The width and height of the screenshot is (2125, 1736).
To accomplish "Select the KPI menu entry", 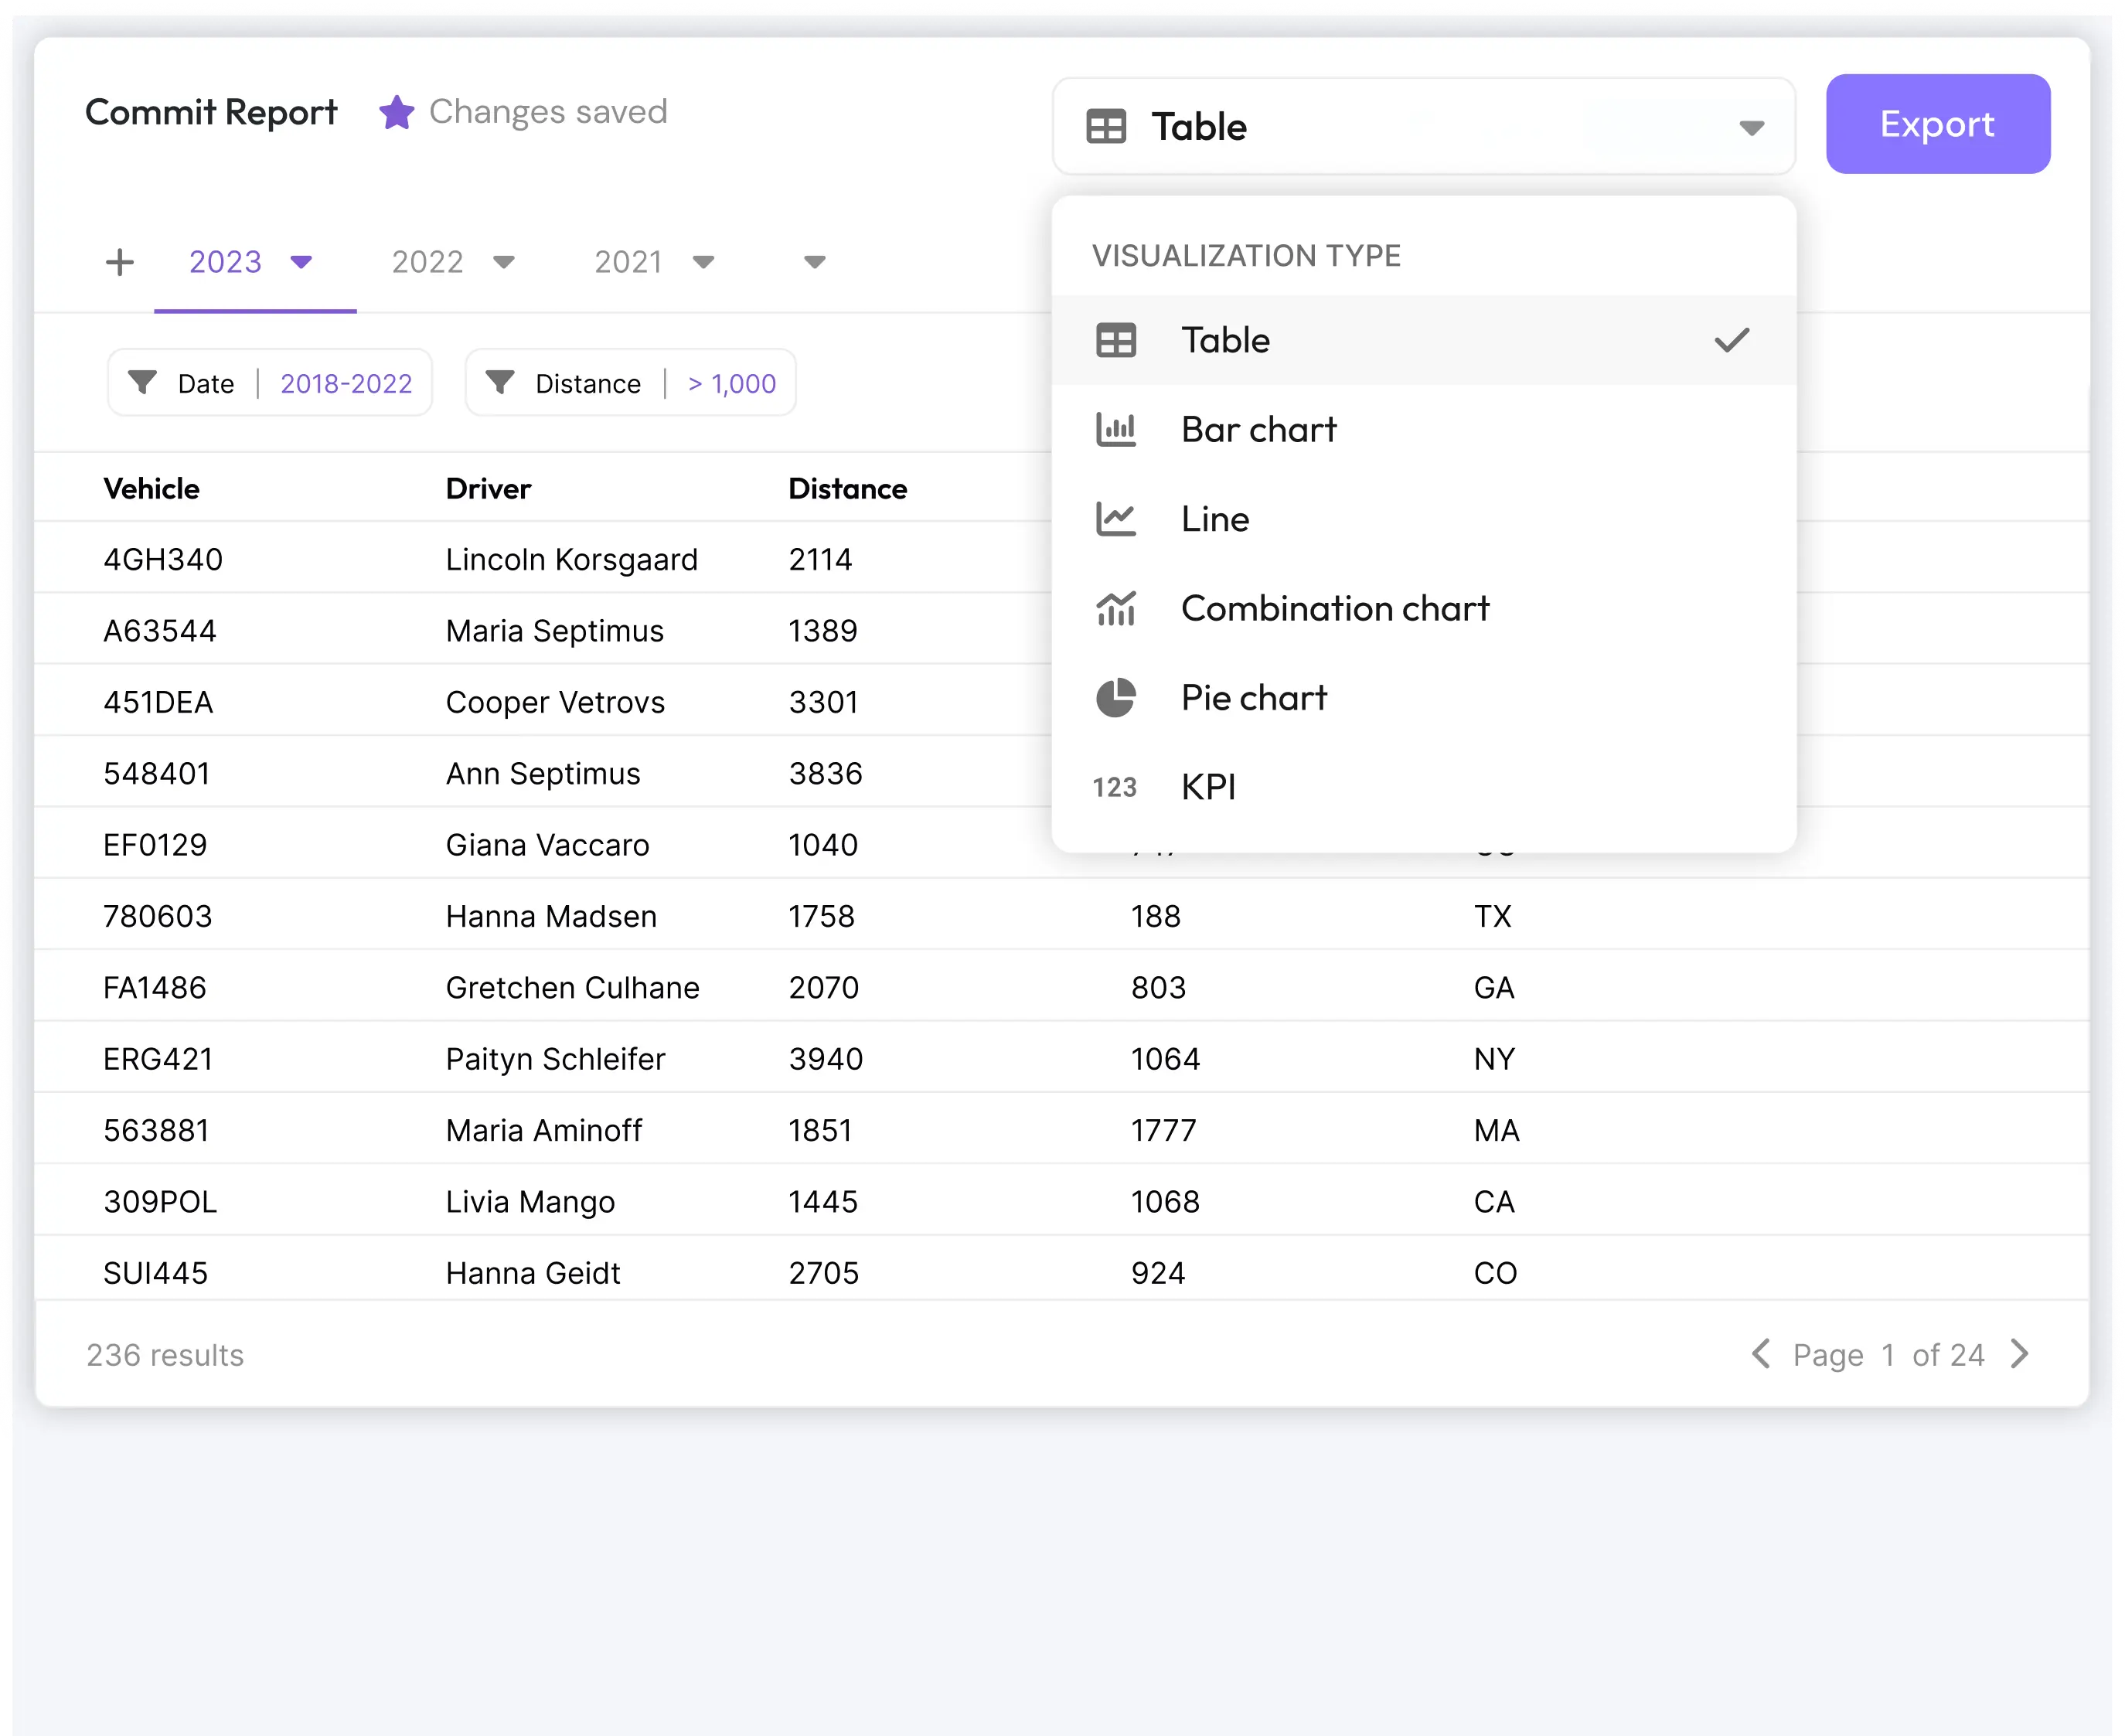I will [1209, 787].
